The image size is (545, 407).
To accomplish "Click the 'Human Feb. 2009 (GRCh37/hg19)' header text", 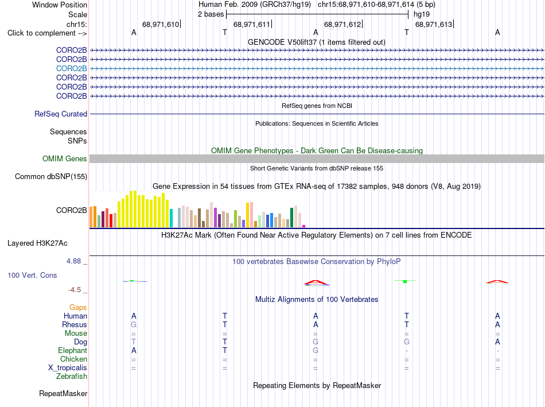I will [254, 5].
